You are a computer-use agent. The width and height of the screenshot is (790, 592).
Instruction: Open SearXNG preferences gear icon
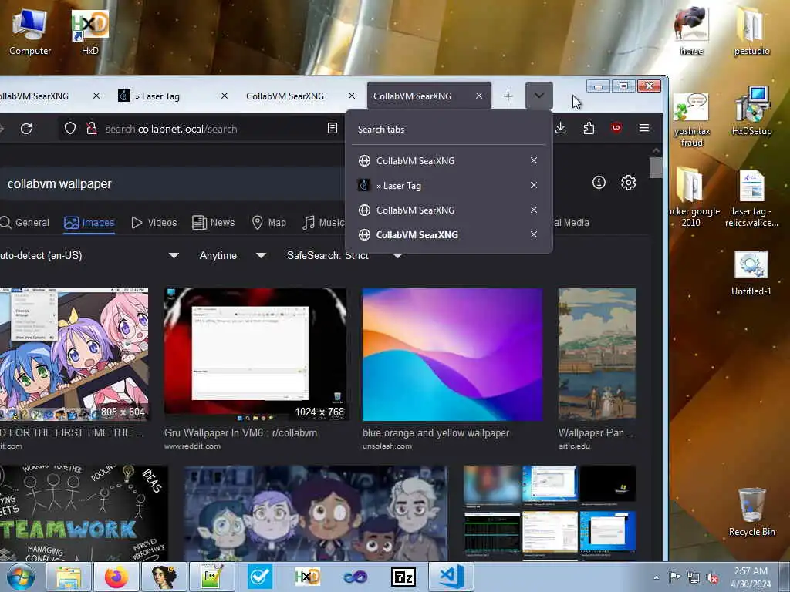[628, 182]
